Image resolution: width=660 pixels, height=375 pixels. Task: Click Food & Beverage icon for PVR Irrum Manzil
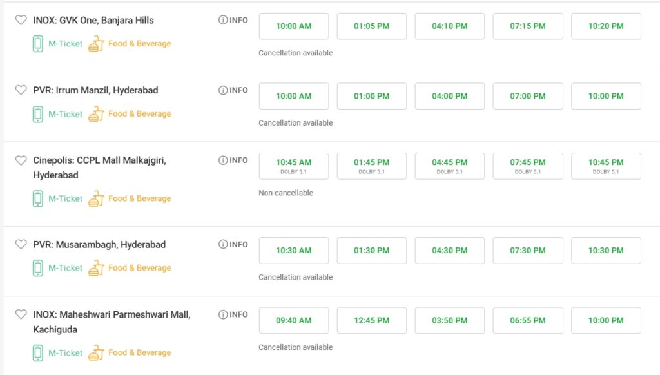tap(96, 114)
